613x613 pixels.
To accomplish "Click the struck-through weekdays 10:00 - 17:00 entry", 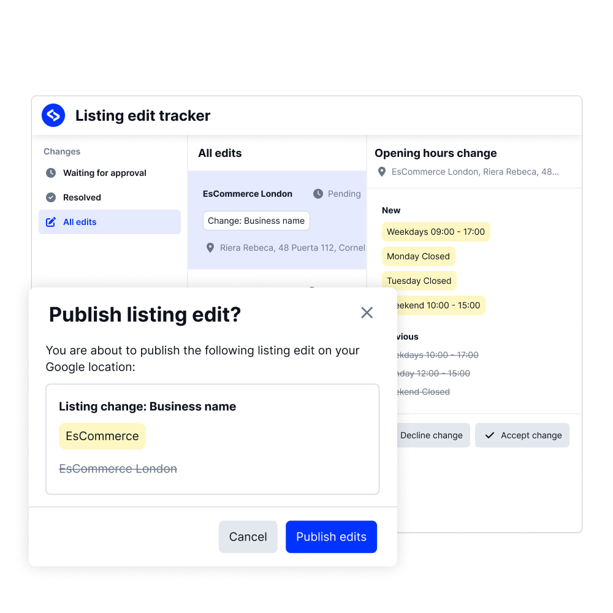I will [x=438, y=355].
